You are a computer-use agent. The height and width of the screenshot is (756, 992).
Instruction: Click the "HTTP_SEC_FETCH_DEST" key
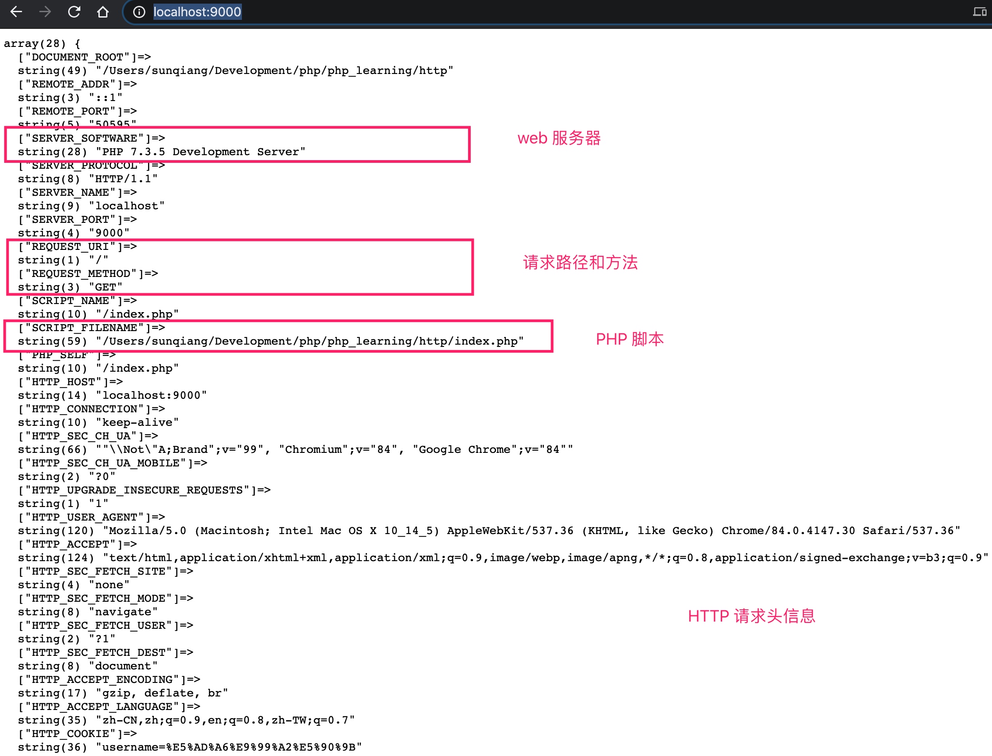(106, 653)
